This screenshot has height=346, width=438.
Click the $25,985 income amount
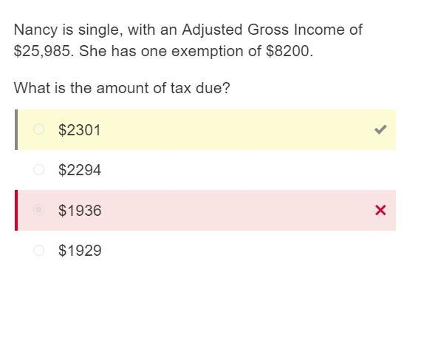[x=44, y=51]
